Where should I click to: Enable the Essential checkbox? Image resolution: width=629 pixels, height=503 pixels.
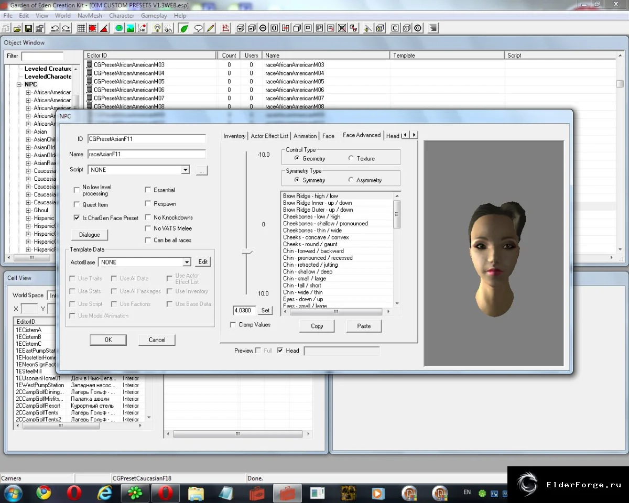point(148,190)
